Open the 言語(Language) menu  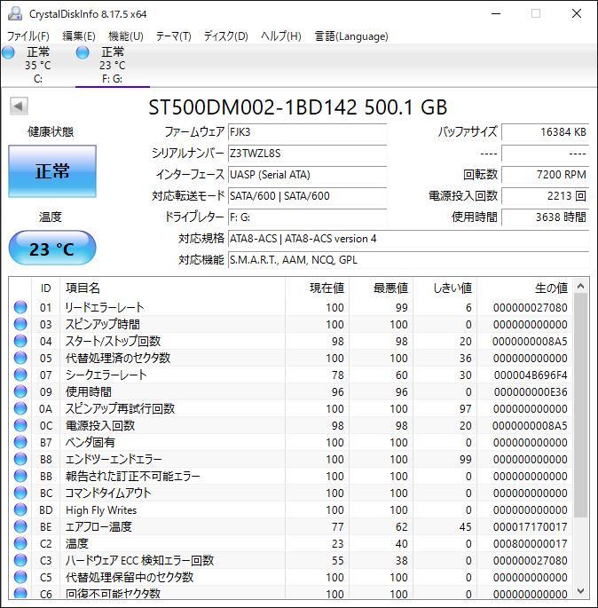[351, 36]
